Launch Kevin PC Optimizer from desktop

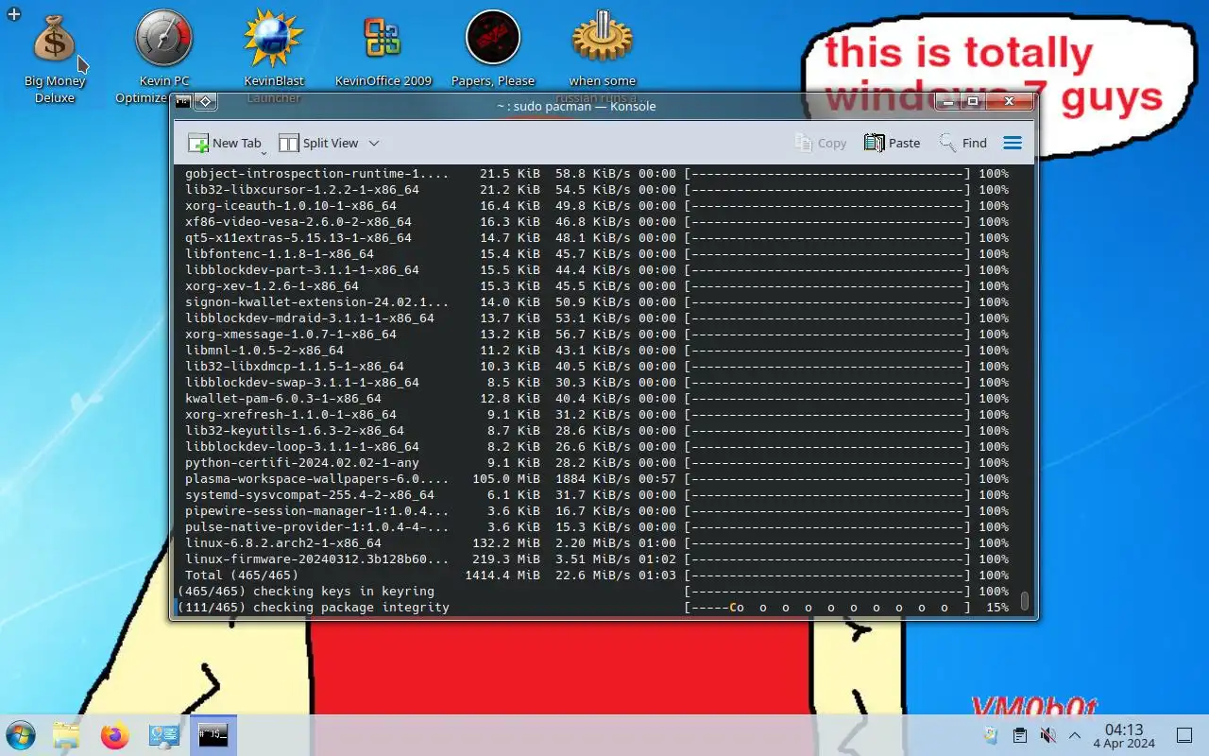[x=163, y=59]
